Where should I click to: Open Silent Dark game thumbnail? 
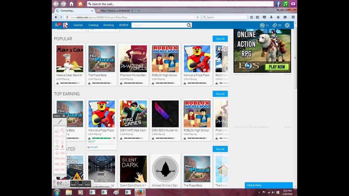133,169
